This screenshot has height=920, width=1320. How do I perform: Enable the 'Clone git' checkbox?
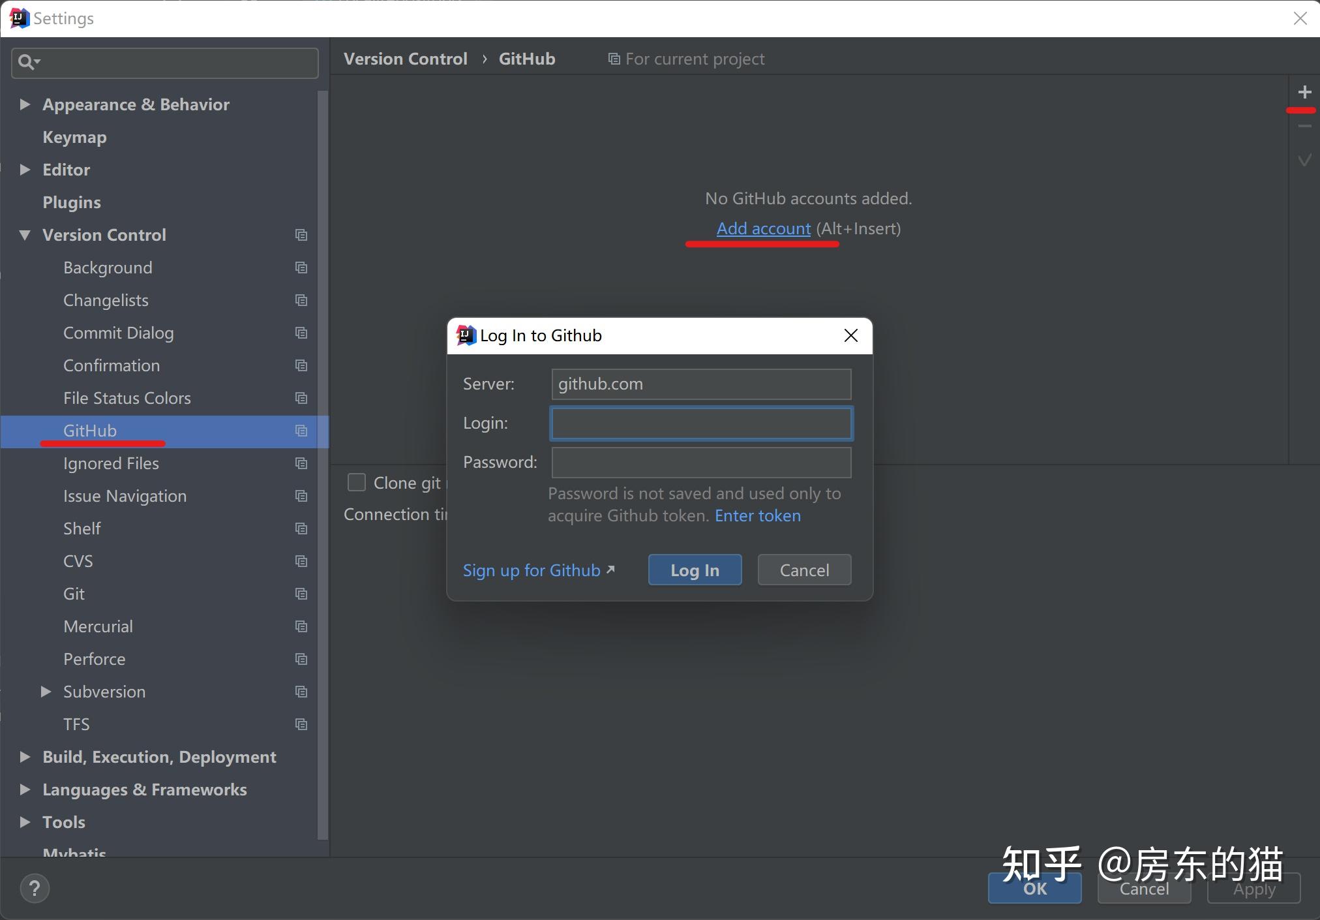tap(356, 482)
